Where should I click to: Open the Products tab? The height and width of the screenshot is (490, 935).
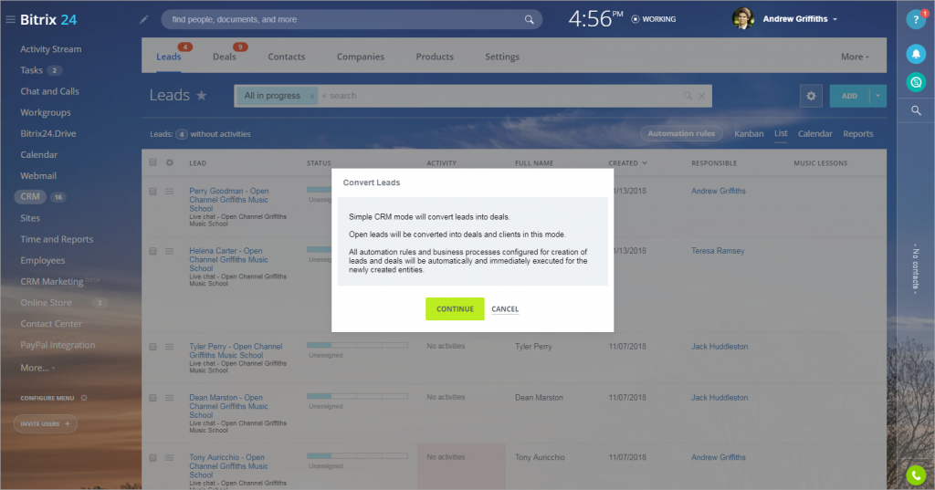click(435, 57)
